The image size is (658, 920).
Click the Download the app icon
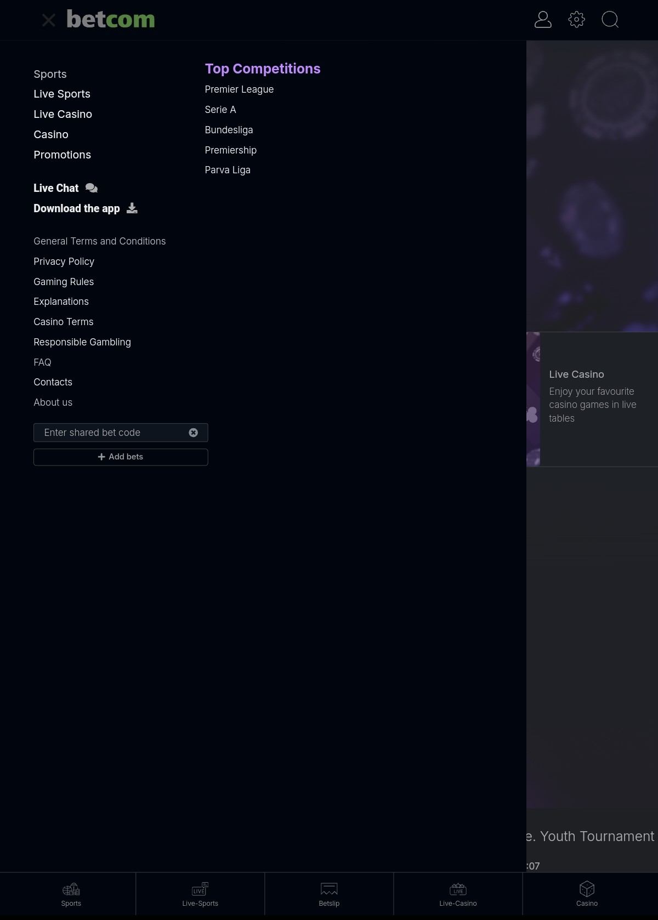click(x=132, y=208)
